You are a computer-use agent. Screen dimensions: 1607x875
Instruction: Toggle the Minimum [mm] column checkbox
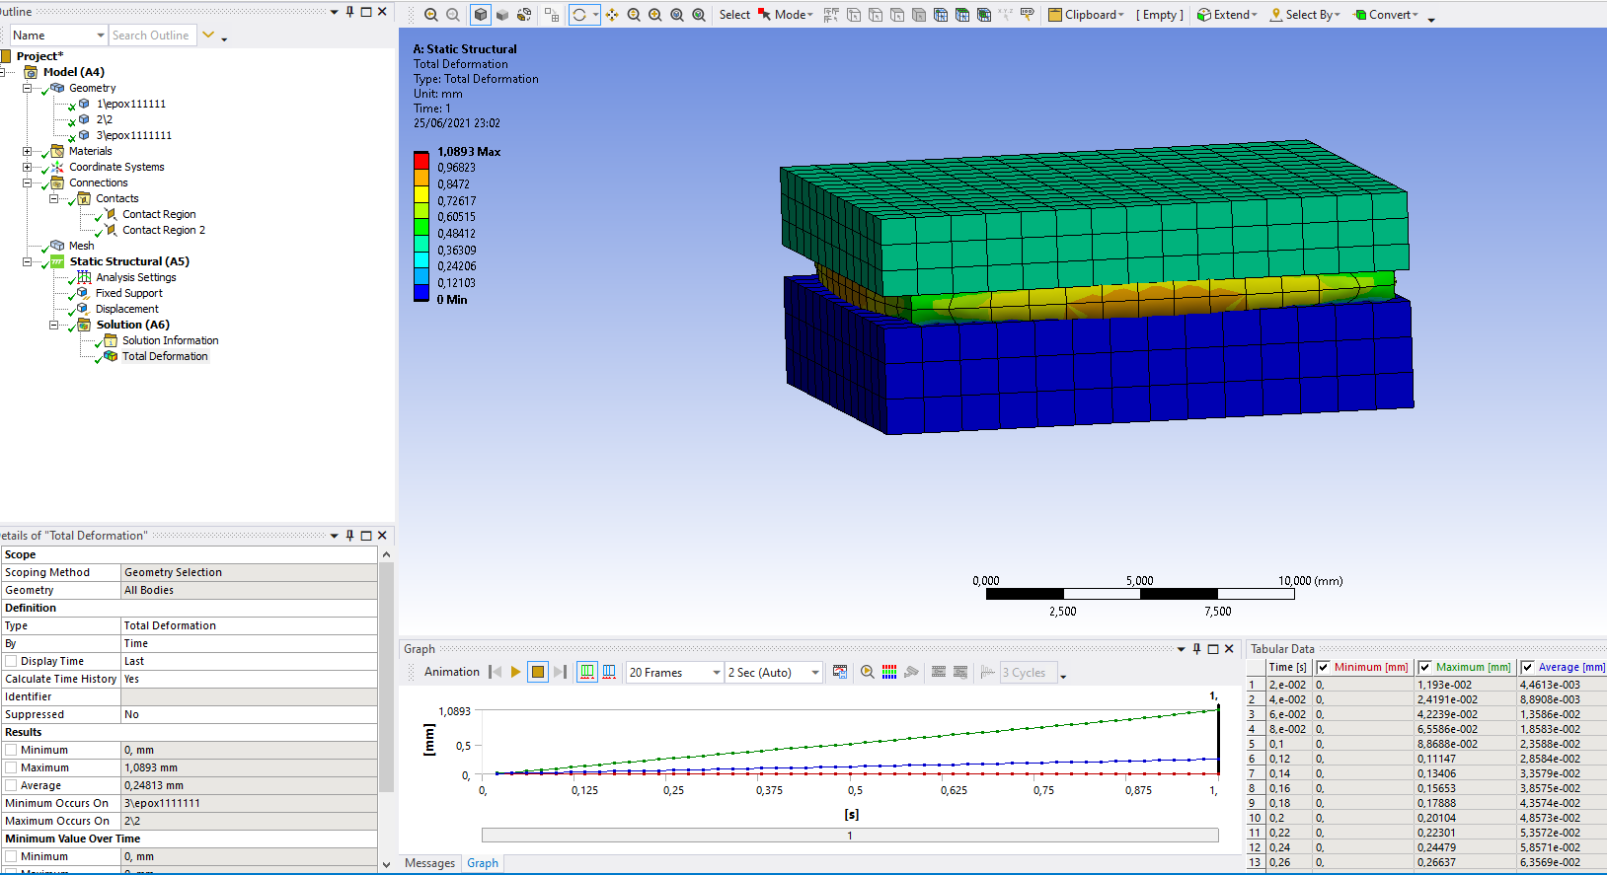click(1323, 667)
